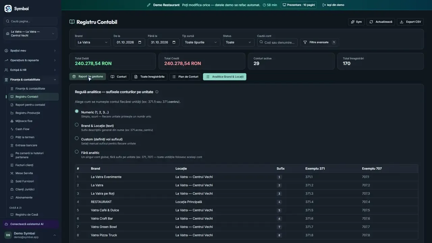432x243 pixels.
Task: Click the Mijloace fixe sidebar icon
Action: 12,121
